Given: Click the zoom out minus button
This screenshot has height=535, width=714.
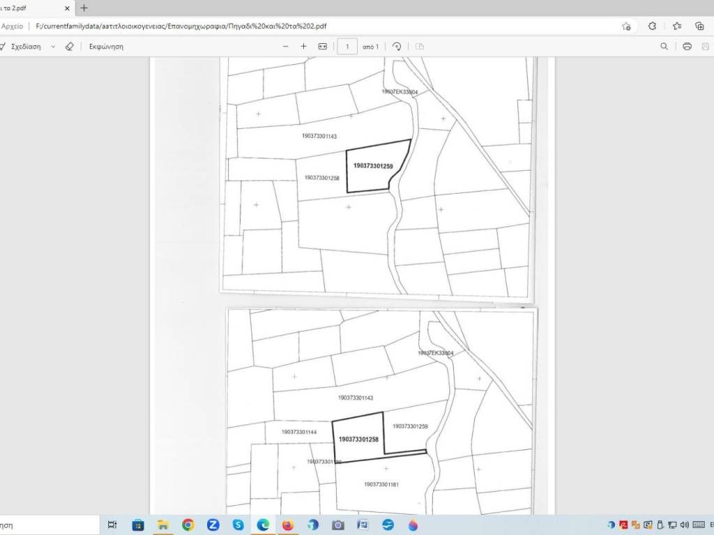Looking at the screenshot, I should 285,47.
